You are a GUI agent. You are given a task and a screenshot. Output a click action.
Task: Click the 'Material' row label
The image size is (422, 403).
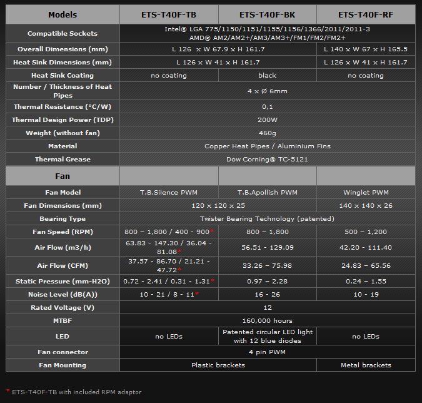63,146
